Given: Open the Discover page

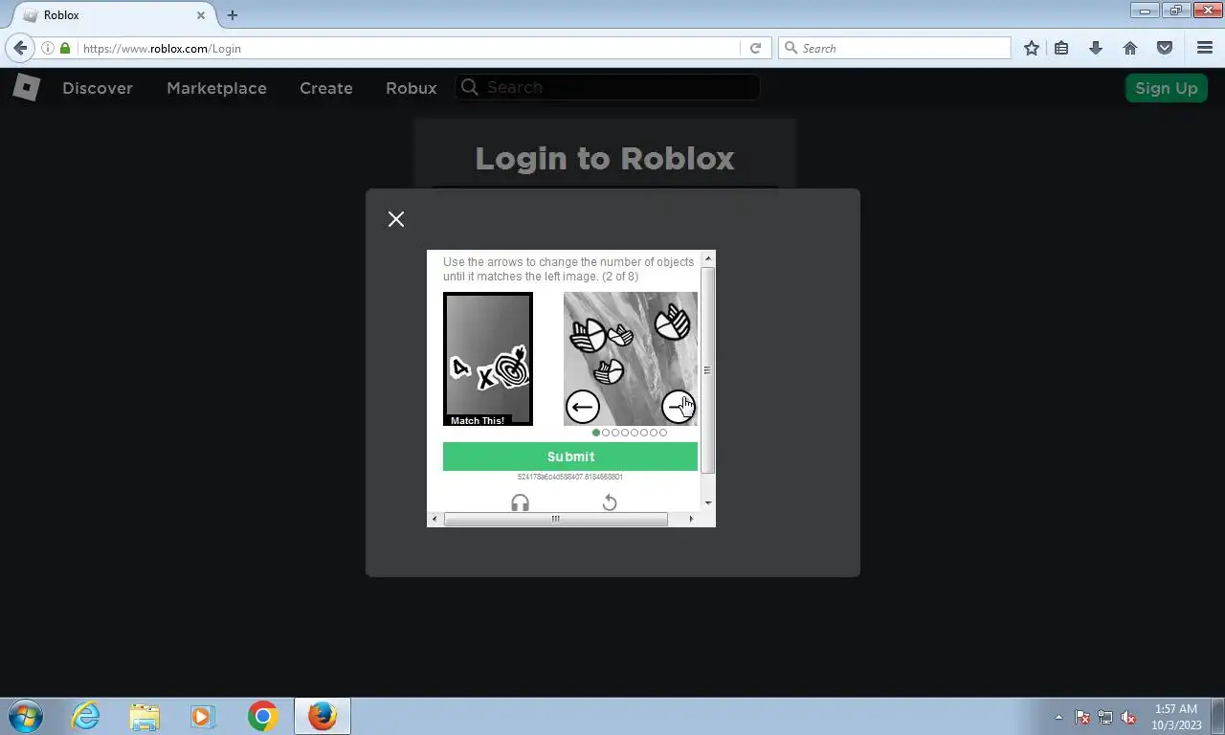Looking at the screenshot, I should [98, 88].
